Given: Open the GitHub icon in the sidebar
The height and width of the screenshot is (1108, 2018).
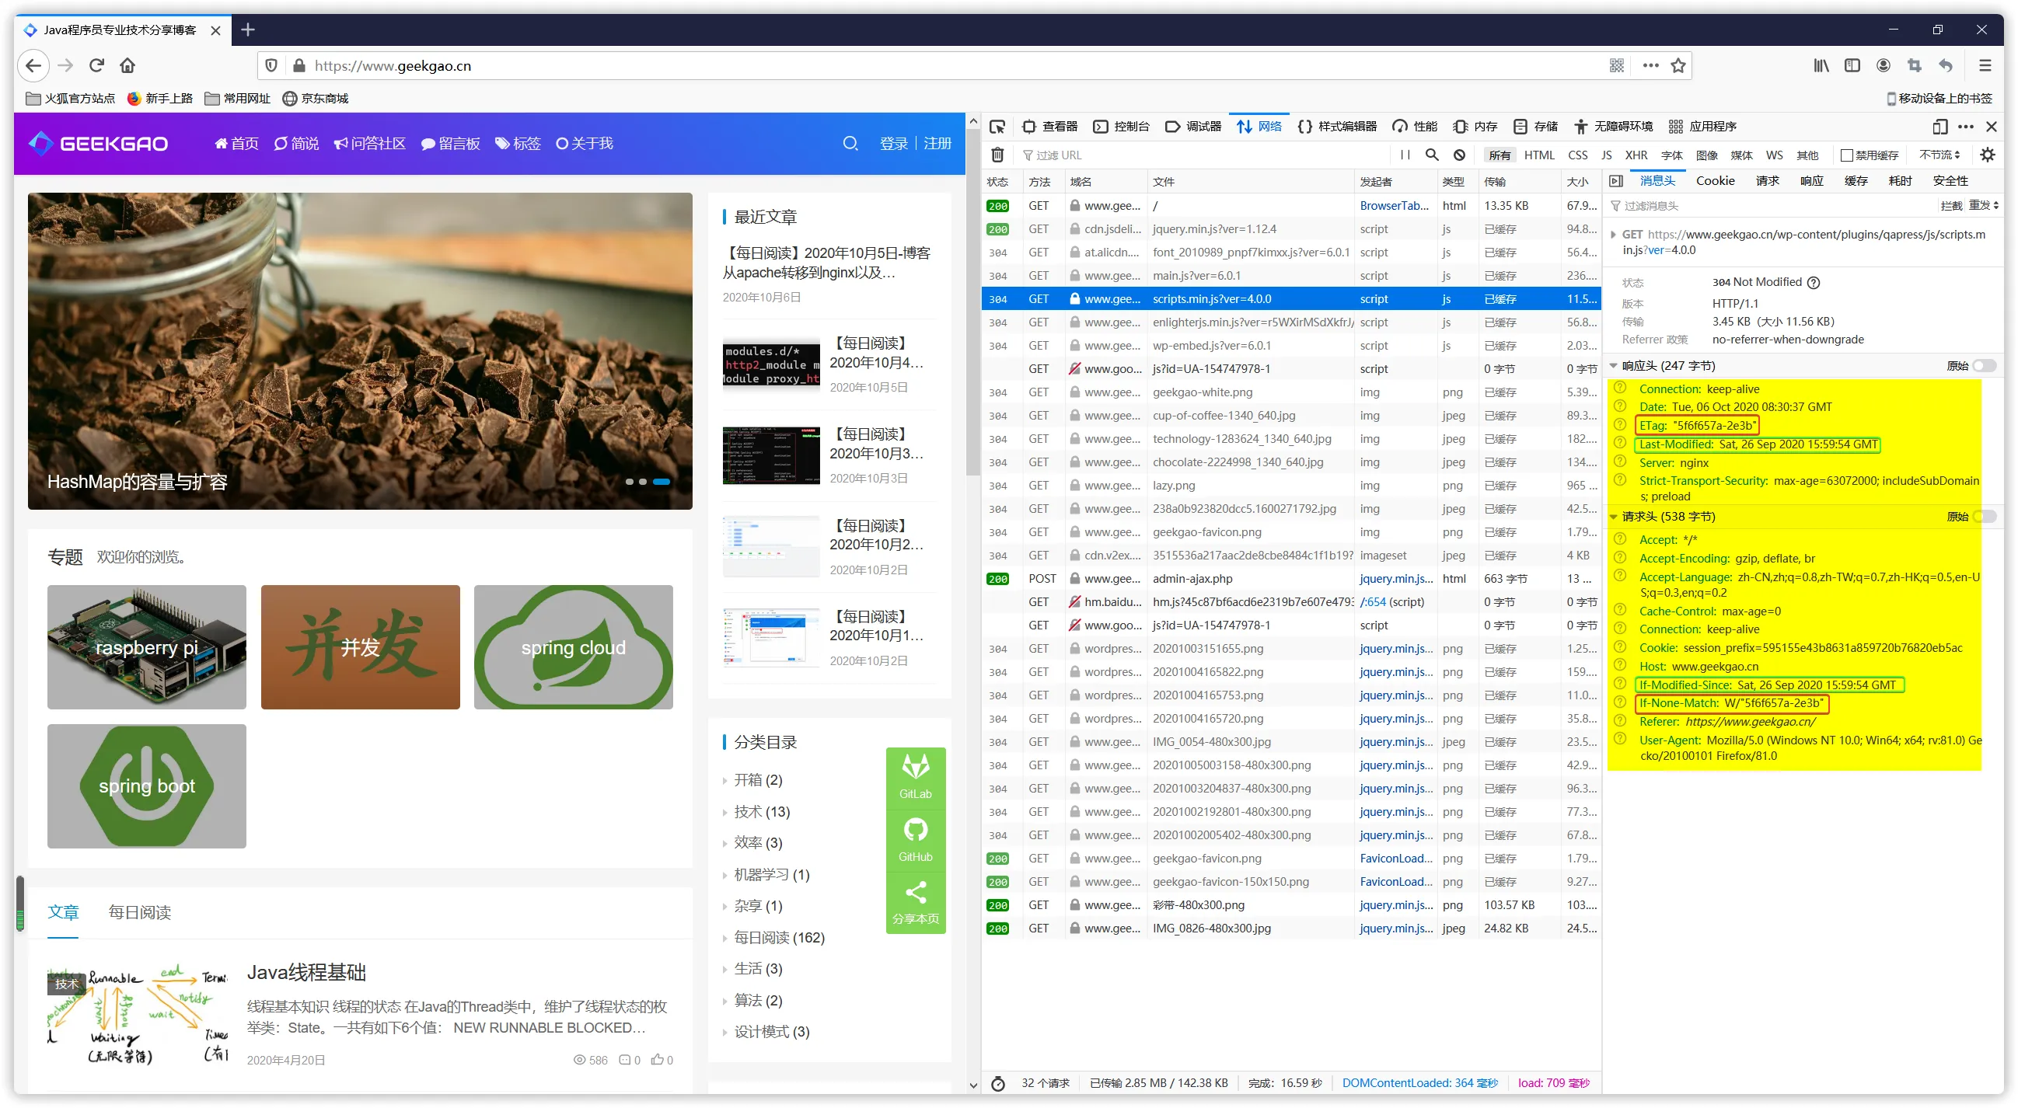Looking at the screenshot, I should [x=915, y=839].
